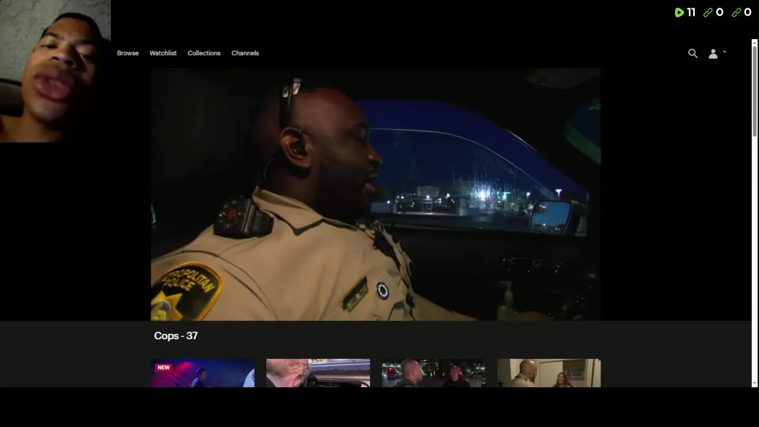Open the fourth thumbnail with officer and woman

click(549, 373)
